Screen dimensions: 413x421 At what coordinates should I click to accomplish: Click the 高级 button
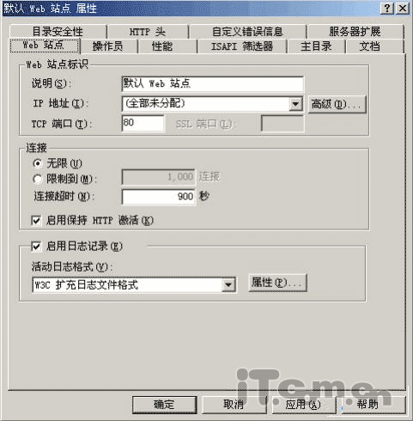(x=337, y=104)
